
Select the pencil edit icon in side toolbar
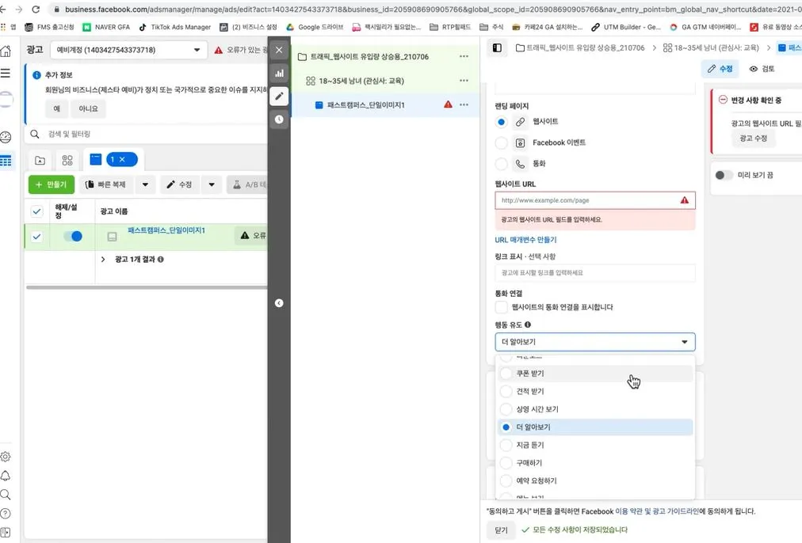coord(279,96)
